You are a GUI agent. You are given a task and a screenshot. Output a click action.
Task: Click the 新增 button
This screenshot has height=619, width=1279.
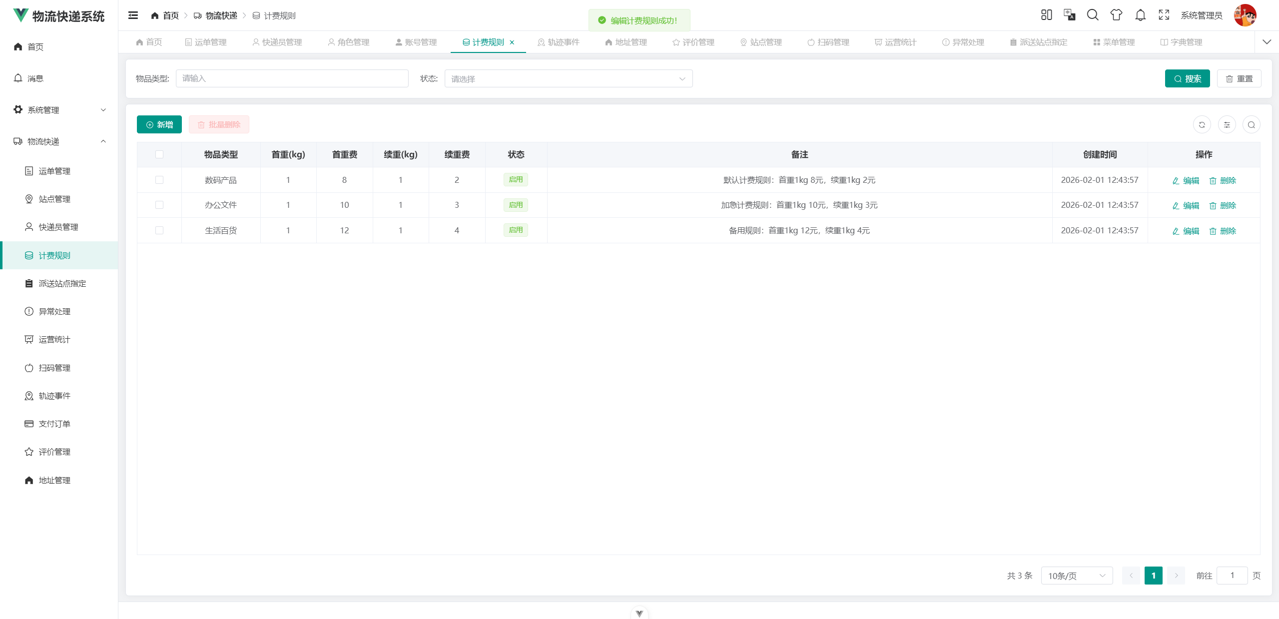click(159, 125)
